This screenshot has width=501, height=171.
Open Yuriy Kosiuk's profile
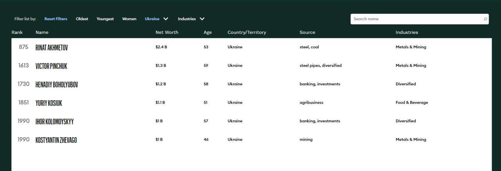click(x=49, y=103)
